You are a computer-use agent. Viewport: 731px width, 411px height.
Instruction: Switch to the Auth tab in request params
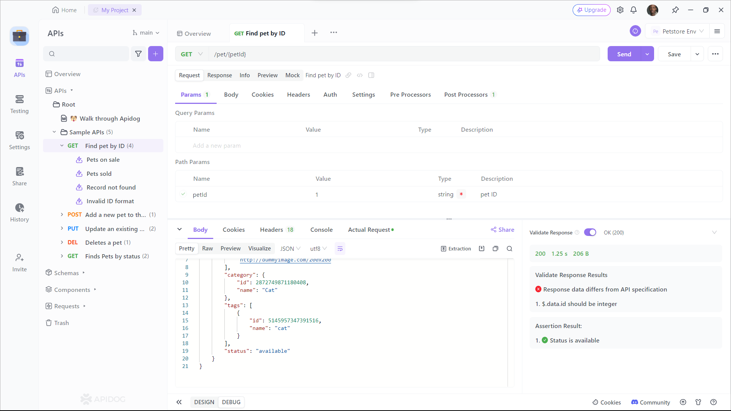tap(330, 95)
